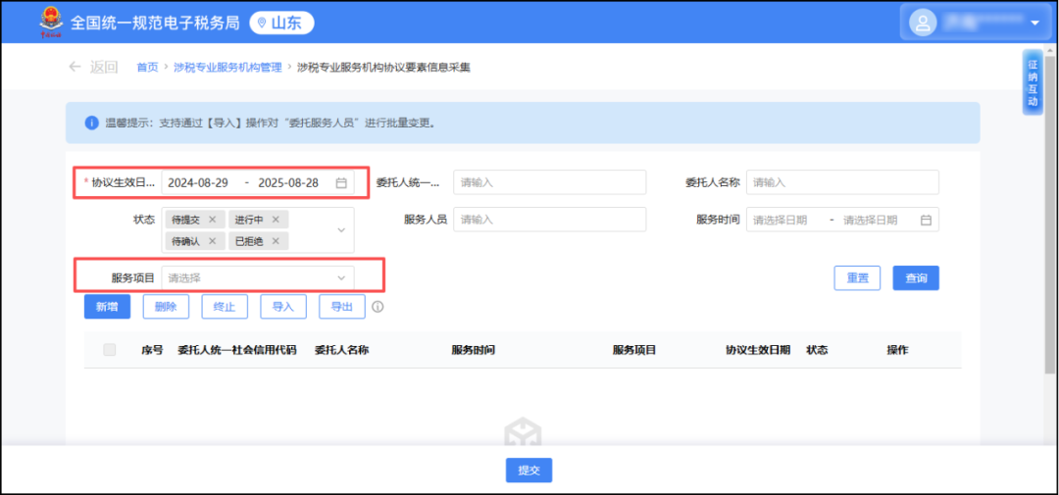Click the 导出 button
This screenshot has height=495, width=1059.
point(342,307)
